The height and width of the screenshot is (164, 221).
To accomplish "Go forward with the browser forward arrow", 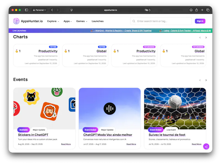I will point(57,10).
